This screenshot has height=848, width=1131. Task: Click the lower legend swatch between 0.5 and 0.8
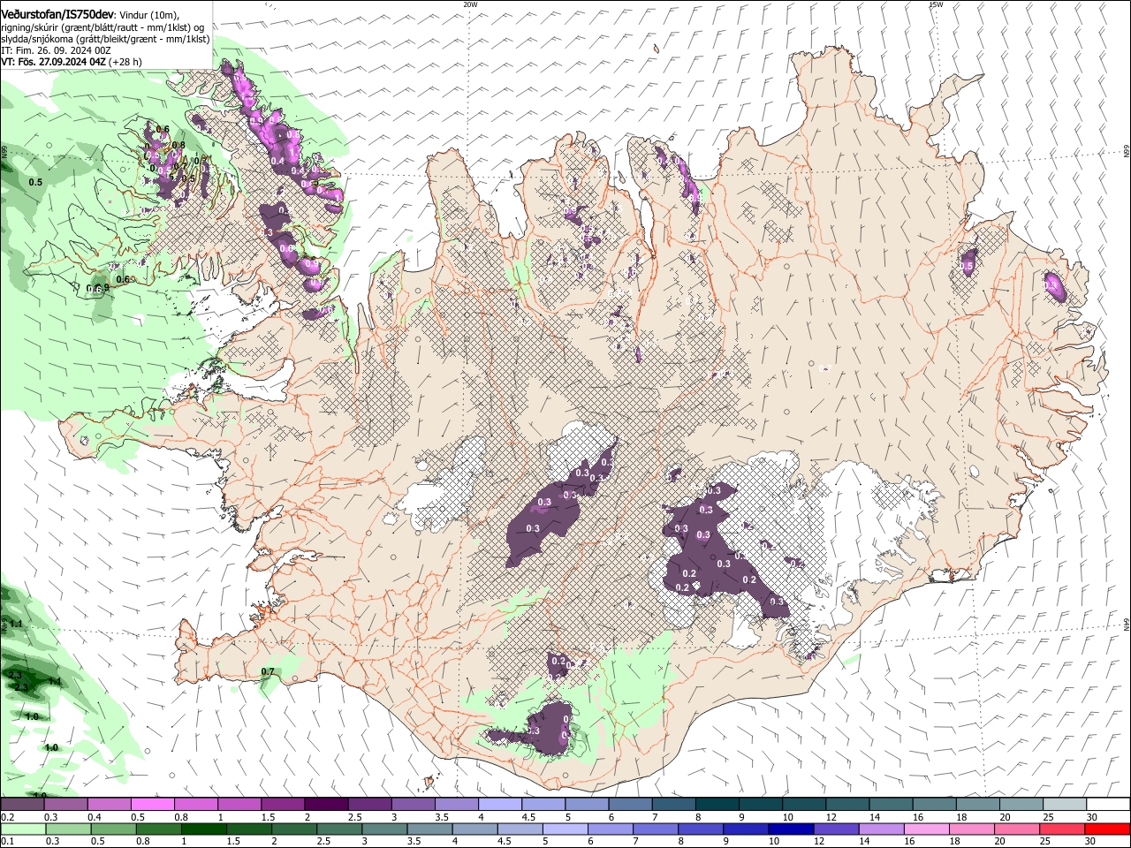point(112,829)
